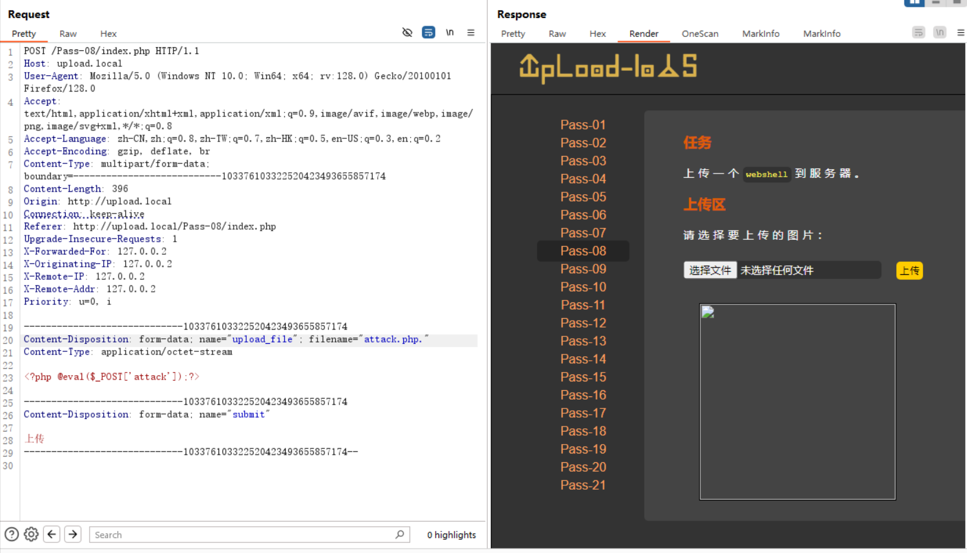Open the Pass-02 link
Screen dimensions: 967x553
[x=583, y=143]
